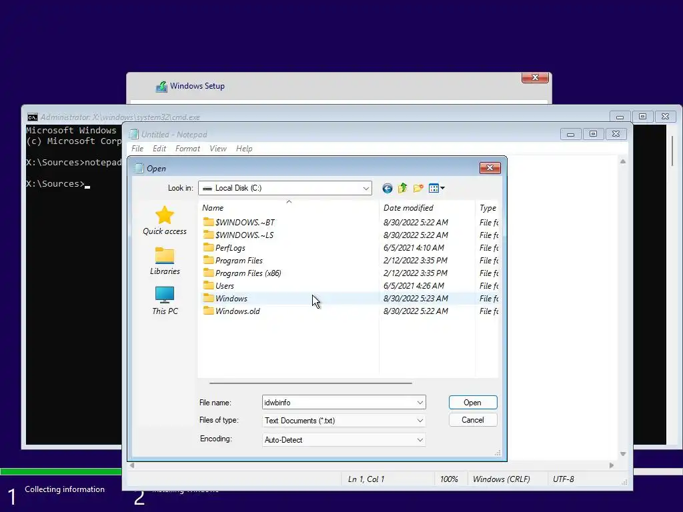Click the Windows Setup green progress bar

(x=61, y=471)
